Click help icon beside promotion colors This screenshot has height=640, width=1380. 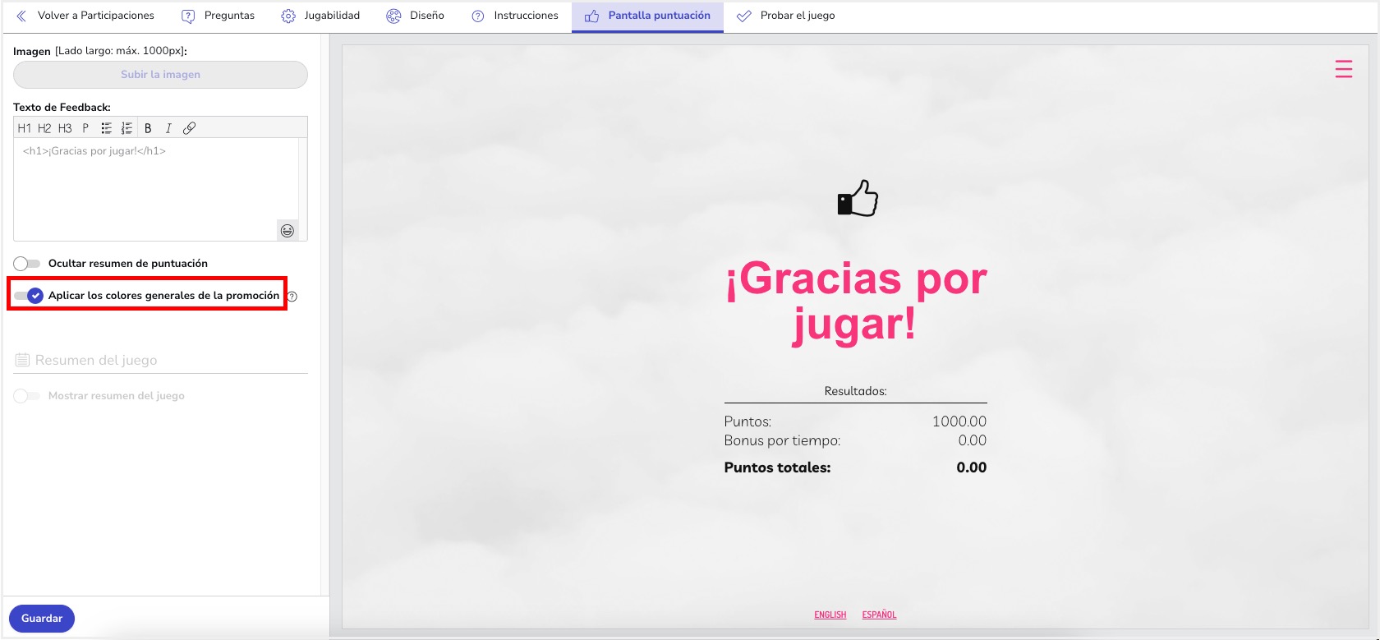(292, 297)
